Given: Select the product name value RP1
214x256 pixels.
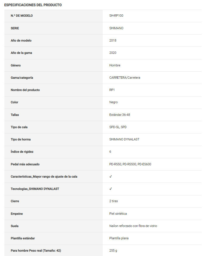Looking at the screenshot, I should coord(112,90).
